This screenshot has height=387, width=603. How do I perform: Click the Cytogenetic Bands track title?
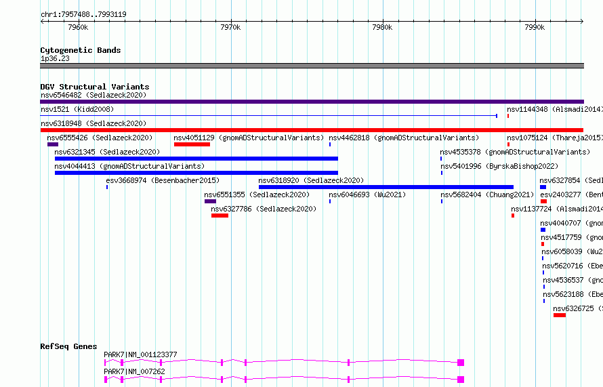coord(81,50)
